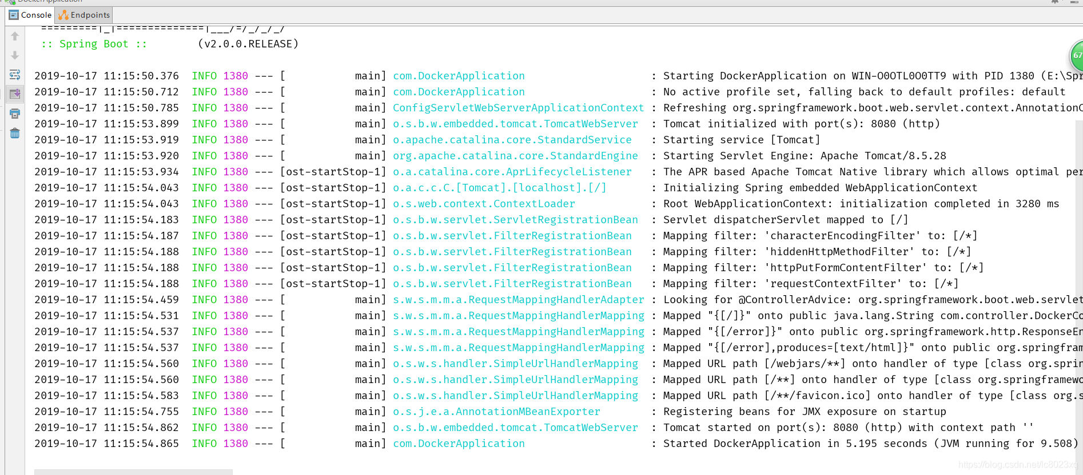Image resolution: width=1083 pixels, height=475 pixels.
Task: Click 'initialization completed in 3280 ms' message
Action: coord(949,204)
